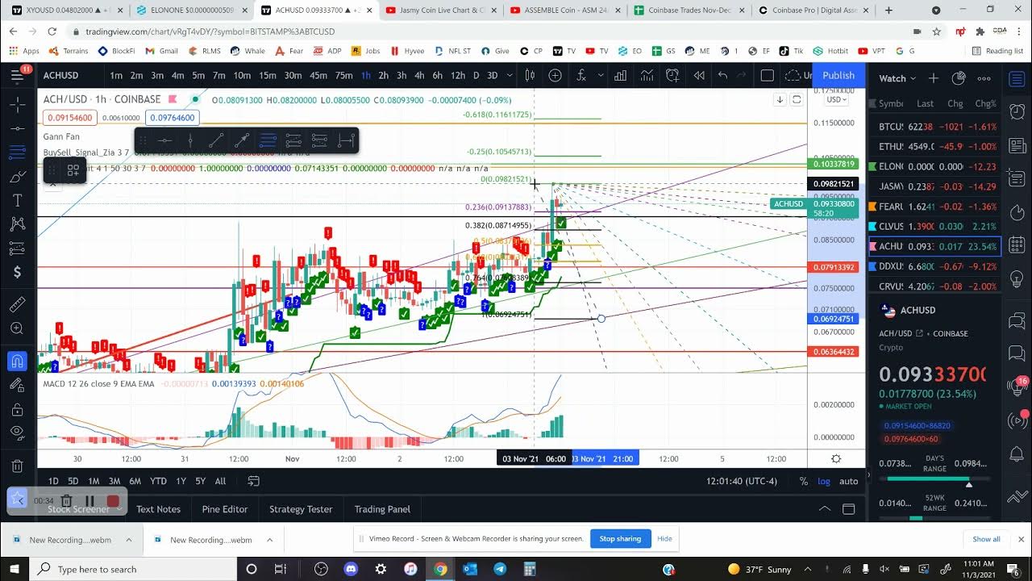Open chart settings gear icon
Screen dimensions: 1032x581
click(836, 458)
